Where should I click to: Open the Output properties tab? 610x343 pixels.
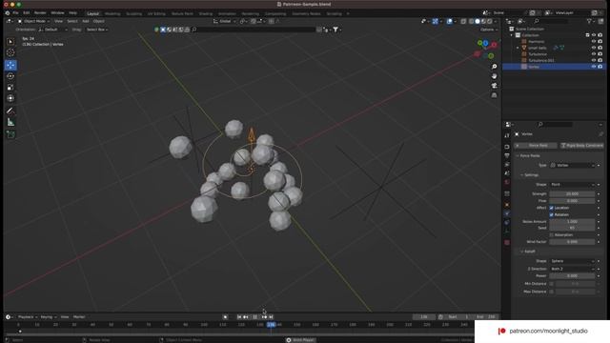(507, 155)
